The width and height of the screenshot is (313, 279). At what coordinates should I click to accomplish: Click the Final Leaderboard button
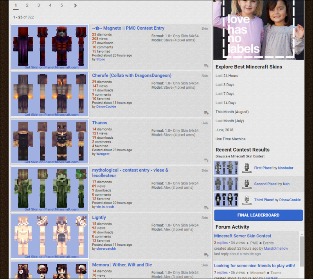[x=259, y=215]
